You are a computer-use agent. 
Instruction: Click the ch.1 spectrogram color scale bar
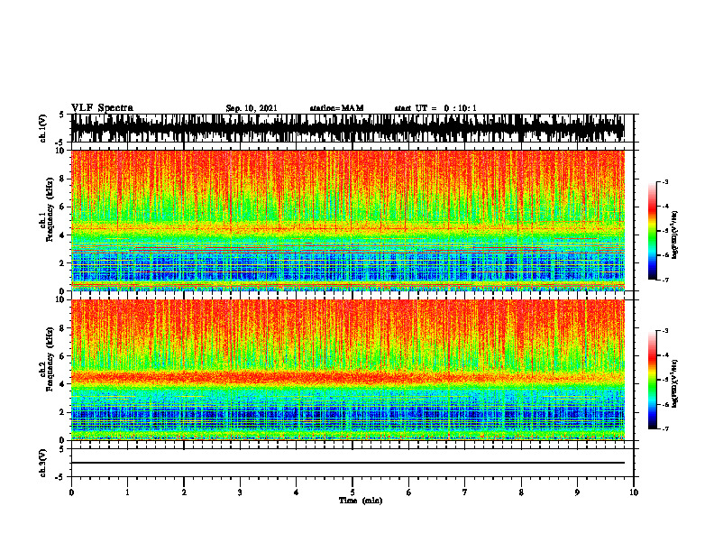pyautogui.click(x=653, y=231)
